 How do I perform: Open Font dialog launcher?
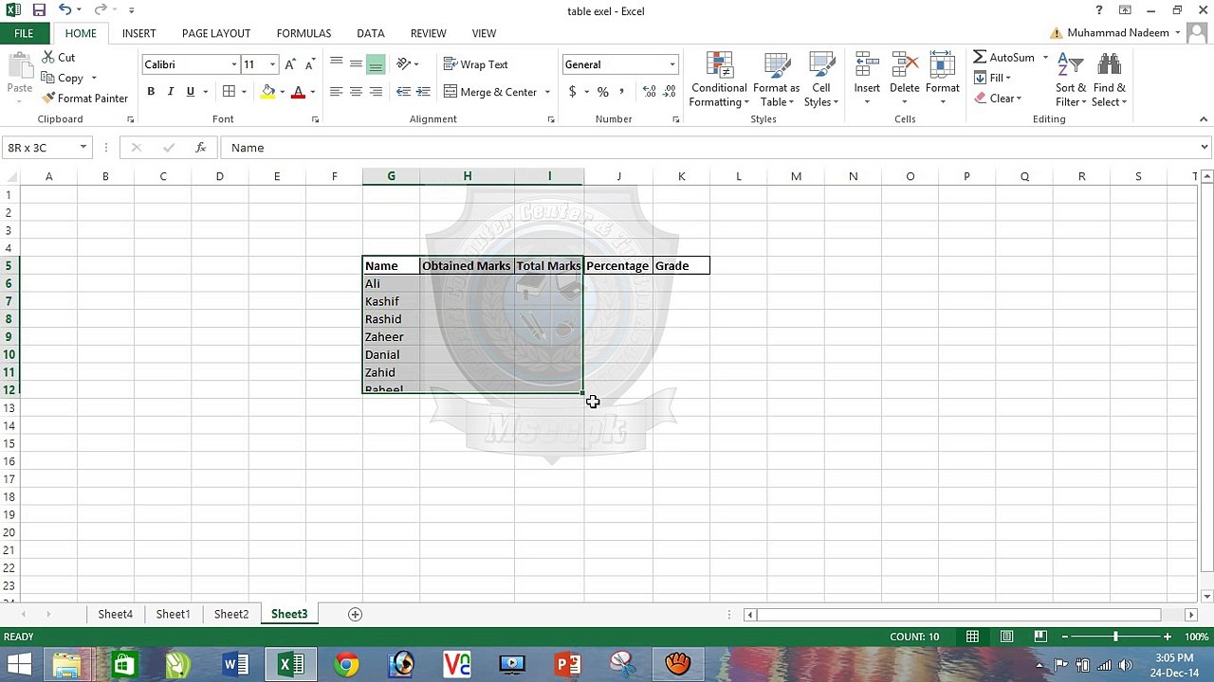pyautogui.click(x=315, y=119)
